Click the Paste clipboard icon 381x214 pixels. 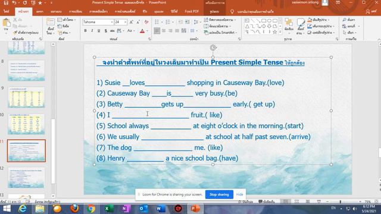(x=7, y=23)
